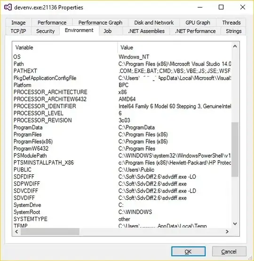Switch to the Threads tab
The height and width of the screenshot is (261, 254).
pos(231,23)
